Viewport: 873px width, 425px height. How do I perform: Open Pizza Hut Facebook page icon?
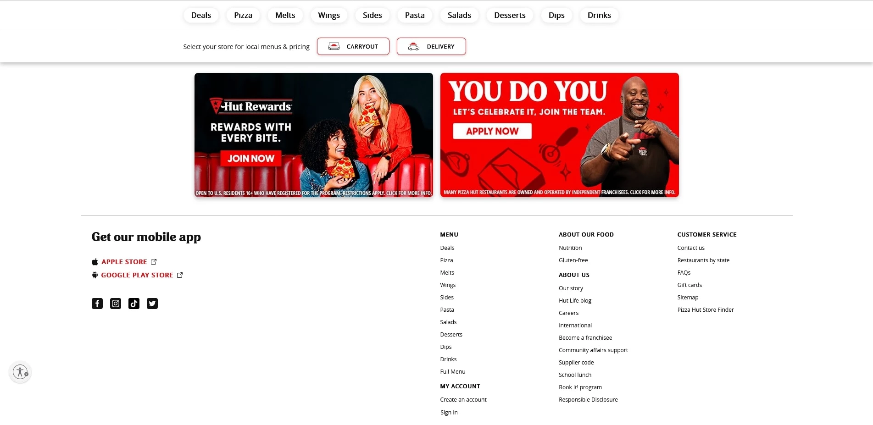(x=97, y=304)
